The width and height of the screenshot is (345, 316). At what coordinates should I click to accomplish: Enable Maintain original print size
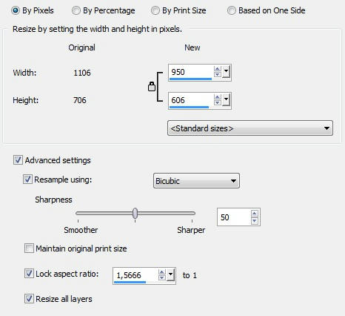click(29, 248)
